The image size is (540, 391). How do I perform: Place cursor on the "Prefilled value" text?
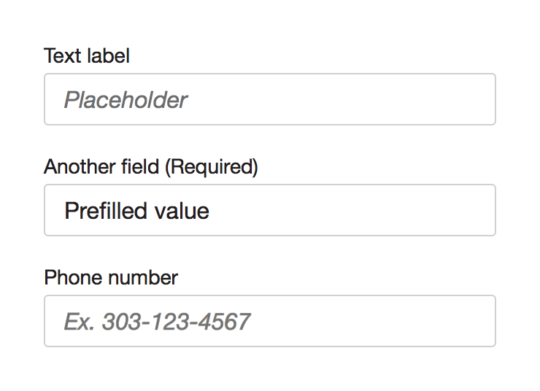coord(136,211)
